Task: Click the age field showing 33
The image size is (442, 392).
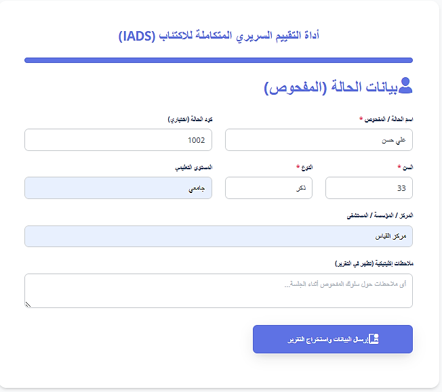Action: pos(369,188)
